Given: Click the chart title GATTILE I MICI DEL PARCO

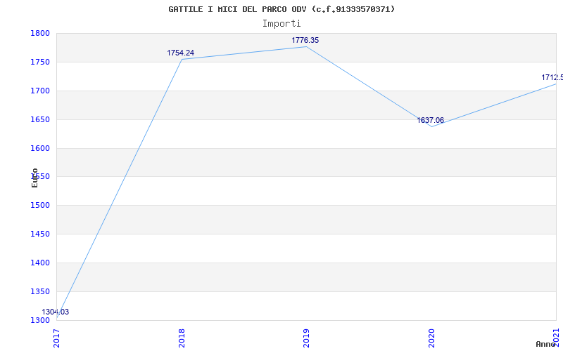Looking at the screenshot, I should (281, 9).
